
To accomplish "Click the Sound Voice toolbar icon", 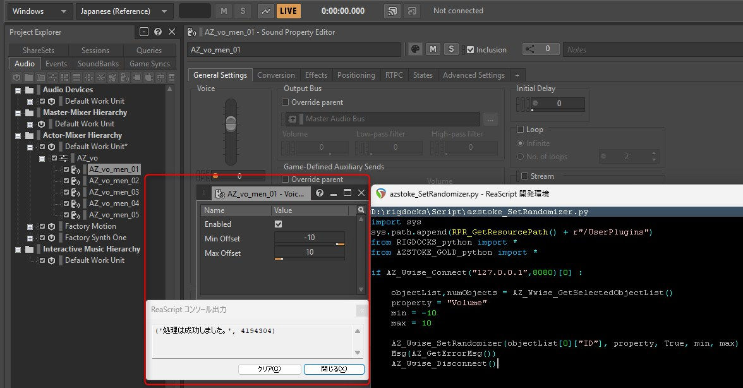I will pyautogui.click(x=124, y=77).
